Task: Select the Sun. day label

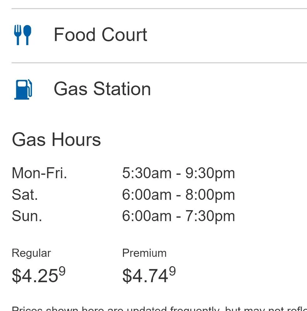Action: (x=27, y=216)
